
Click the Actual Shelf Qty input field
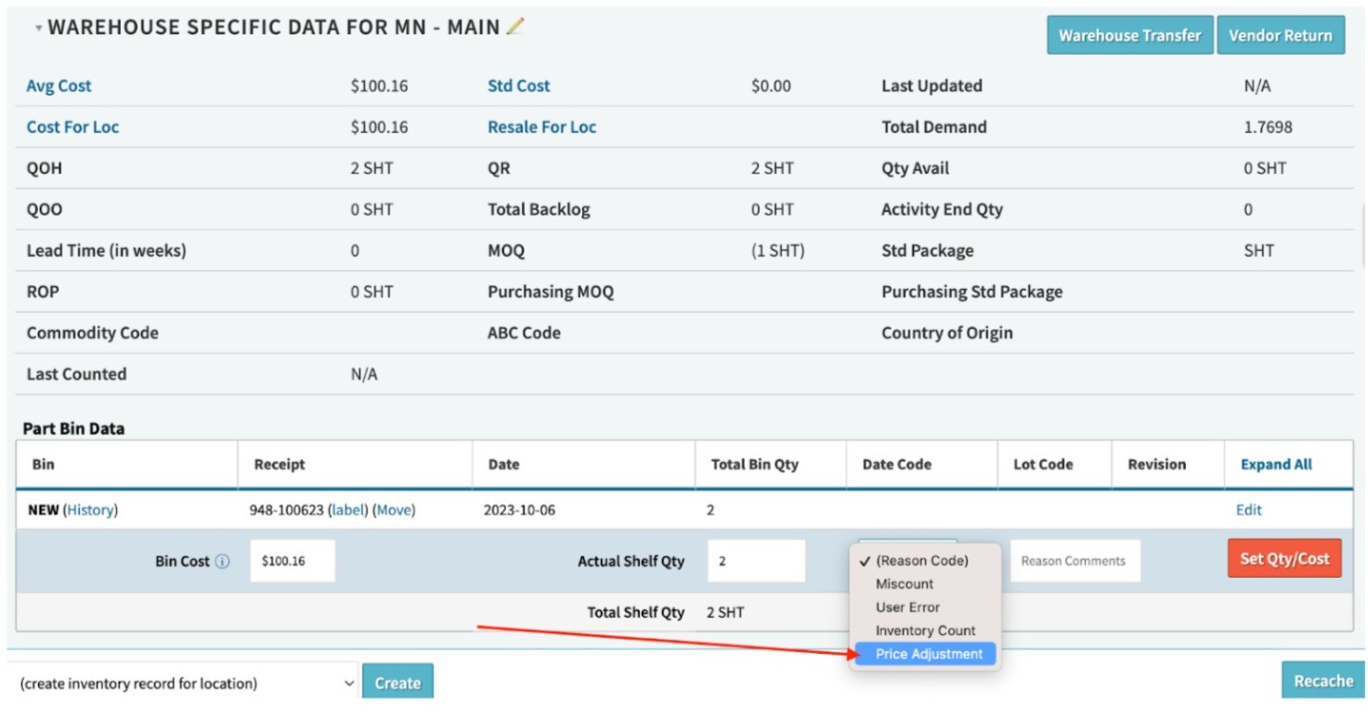[756, 561]
